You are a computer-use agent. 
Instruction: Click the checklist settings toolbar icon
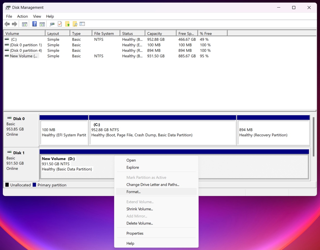82,24
